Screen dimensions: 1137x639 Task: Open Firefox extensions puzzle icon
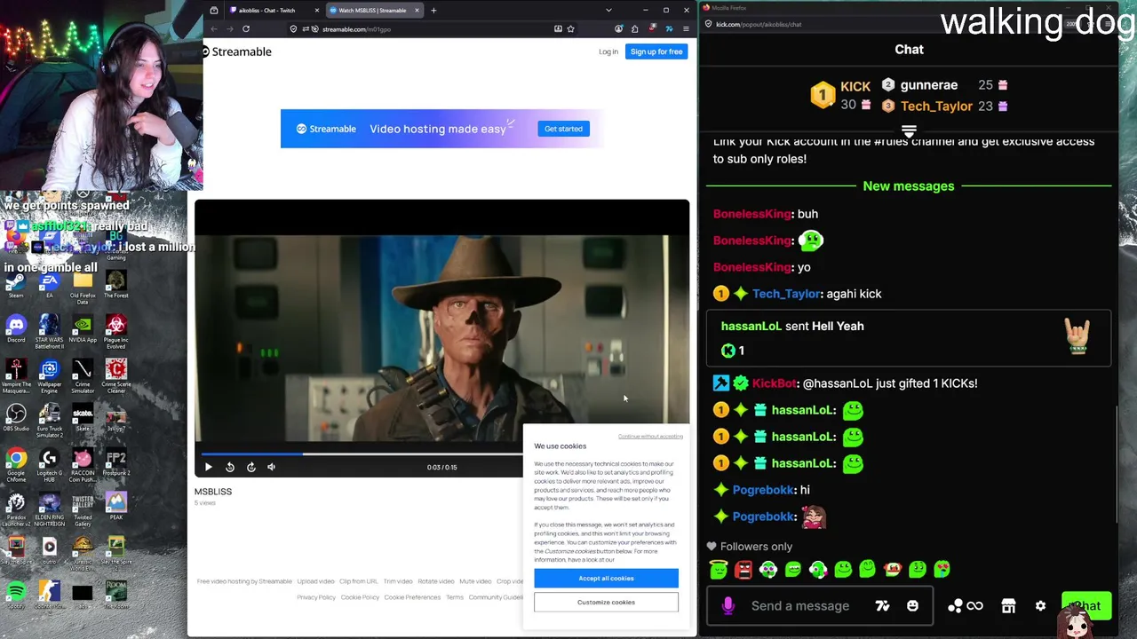634,29
